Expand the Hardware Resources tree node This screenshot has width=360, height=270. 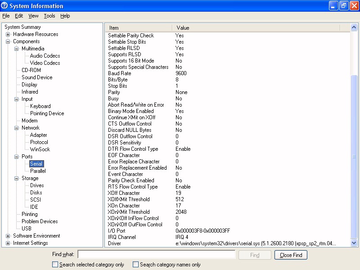click(x=8, y=34)
